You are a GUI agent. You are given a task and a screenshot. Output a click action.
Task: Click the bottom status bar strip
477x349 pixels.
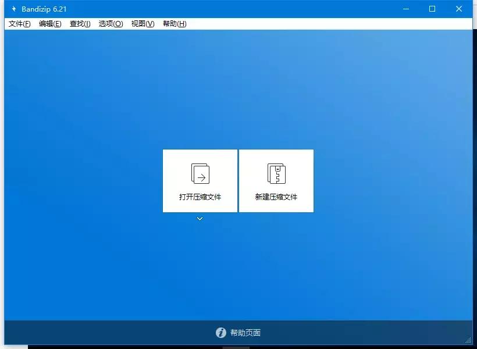pyautogui.click(x=238, y=333)
